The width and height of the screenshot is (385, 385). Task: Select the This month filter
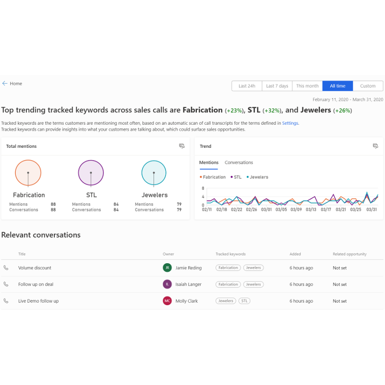[307, 86]
